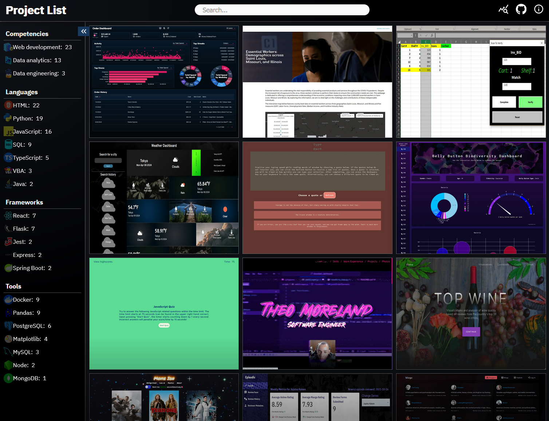
Task: Click the Java language icon
Action: point(8,184)
